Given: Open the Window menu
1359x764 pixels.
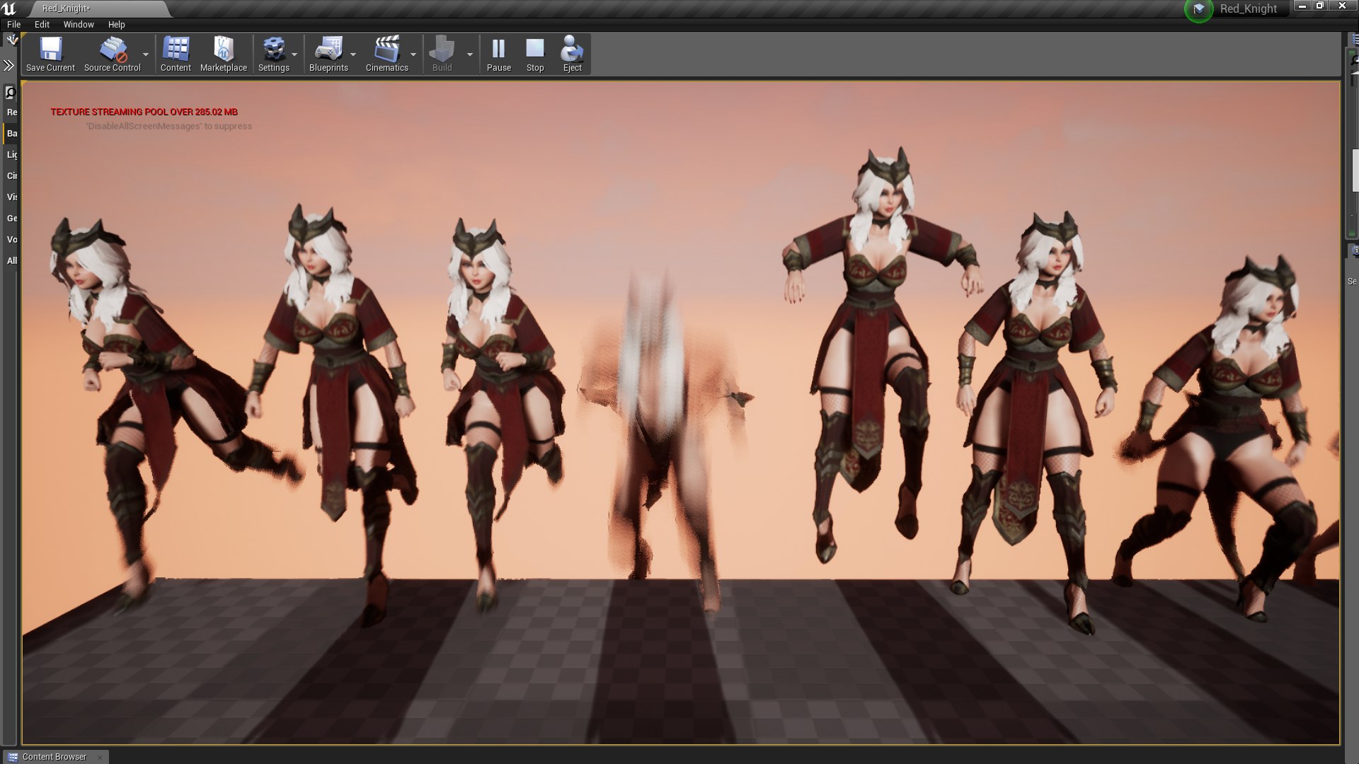Looking at the screenshot, I should (79, 24).
